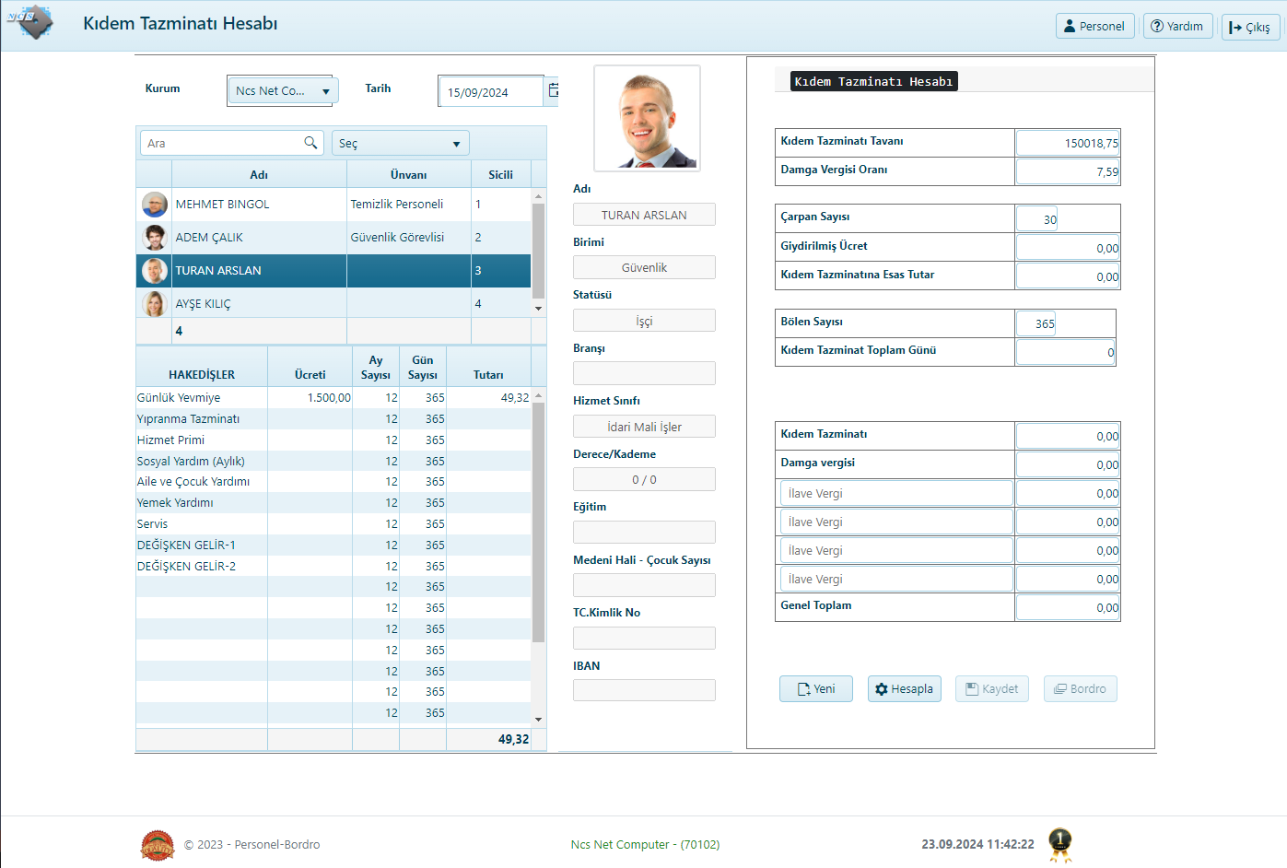Screen dimensions: 1287x868
Task: Click Aile ve Çocuk Yardımı row
Action: (333, 482)
